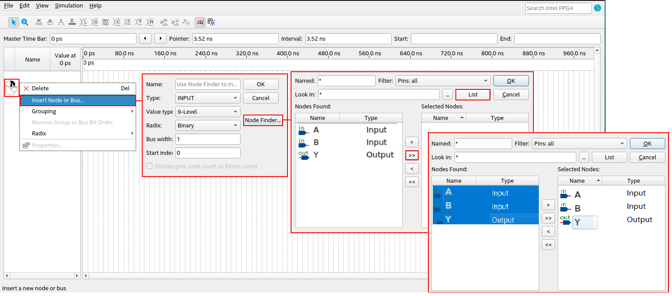Click the Invert (INV) waveform icon
672x296 pixels.
point(105,22)
